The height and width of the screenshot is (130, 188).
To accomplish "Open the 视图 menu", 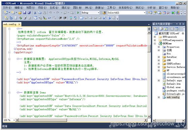I will point(31,8).
